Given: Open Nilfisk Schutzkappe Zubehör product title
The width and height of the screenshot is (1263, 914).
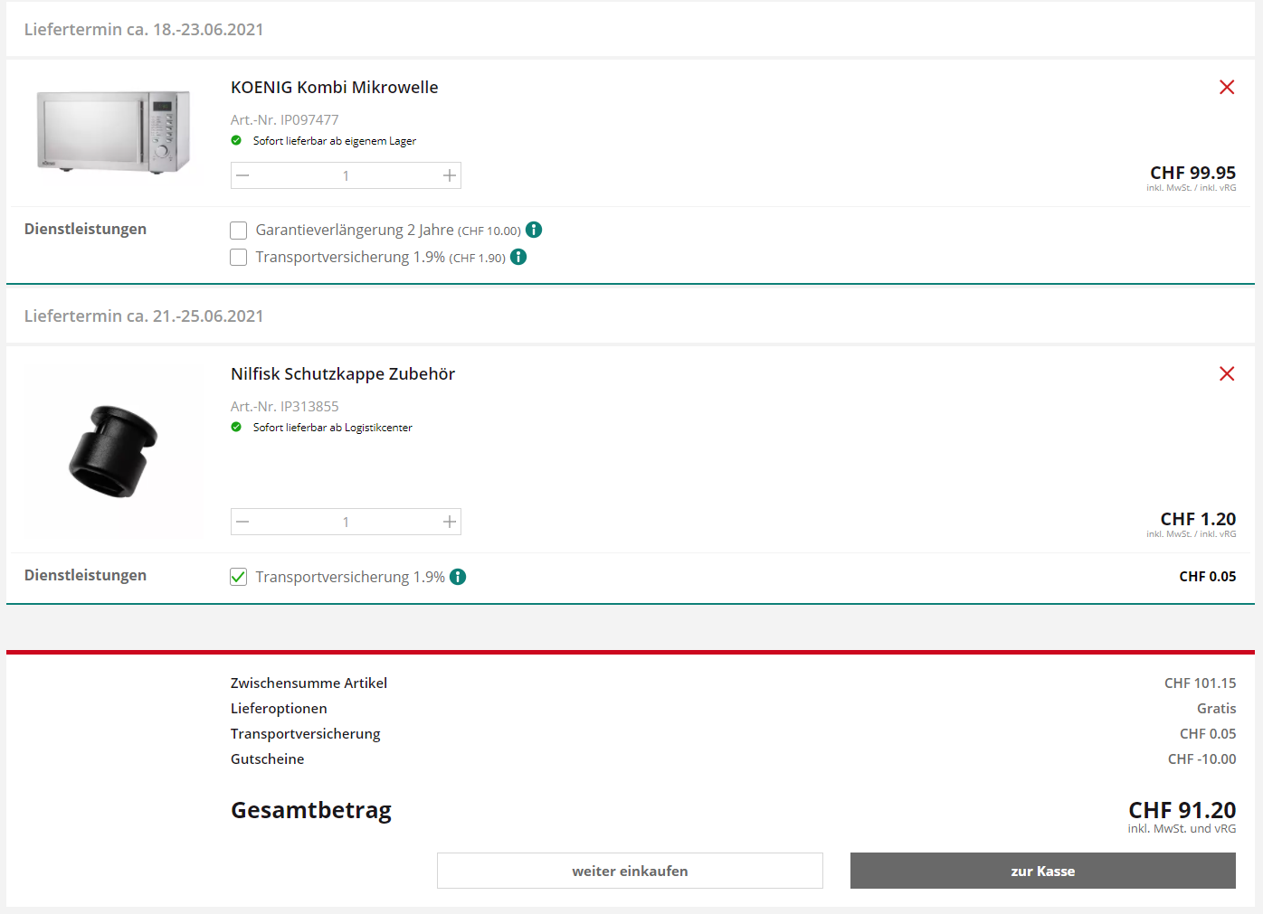Looking at the screenshot, I should (342, 374).
